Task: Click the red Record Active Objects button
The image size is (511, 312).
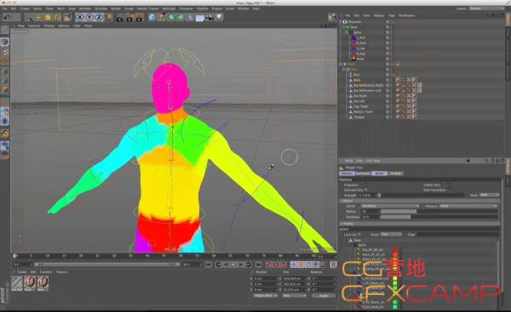Action: tap(269, 264)
